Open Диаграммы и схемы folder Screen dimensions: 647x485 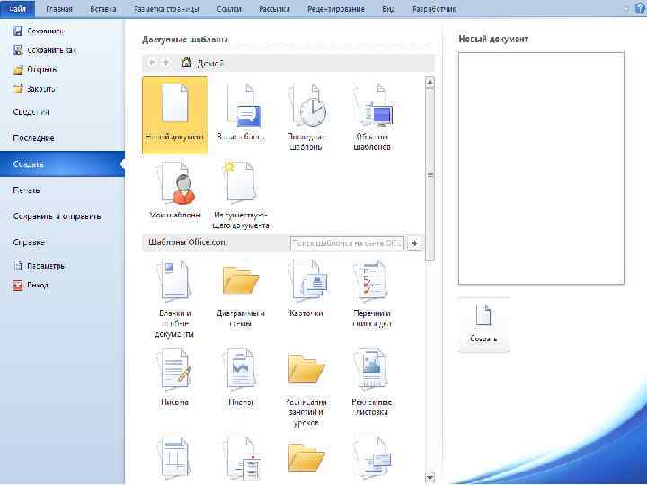click(x=241, y=294)
